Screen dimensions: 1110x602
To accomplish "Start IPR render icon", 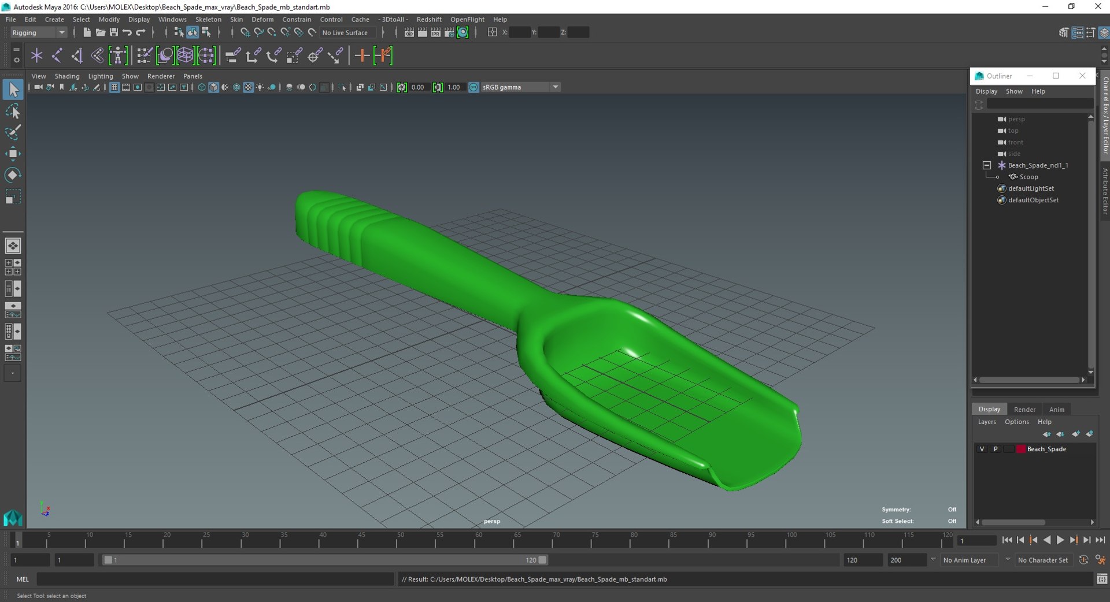I will point(436,32).
